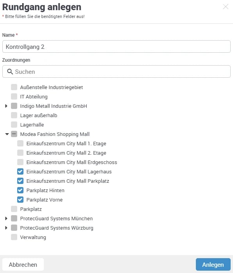Check the Lagerhalle checkbox
Viewport: 233px width, 273px height.
(14, 125)
